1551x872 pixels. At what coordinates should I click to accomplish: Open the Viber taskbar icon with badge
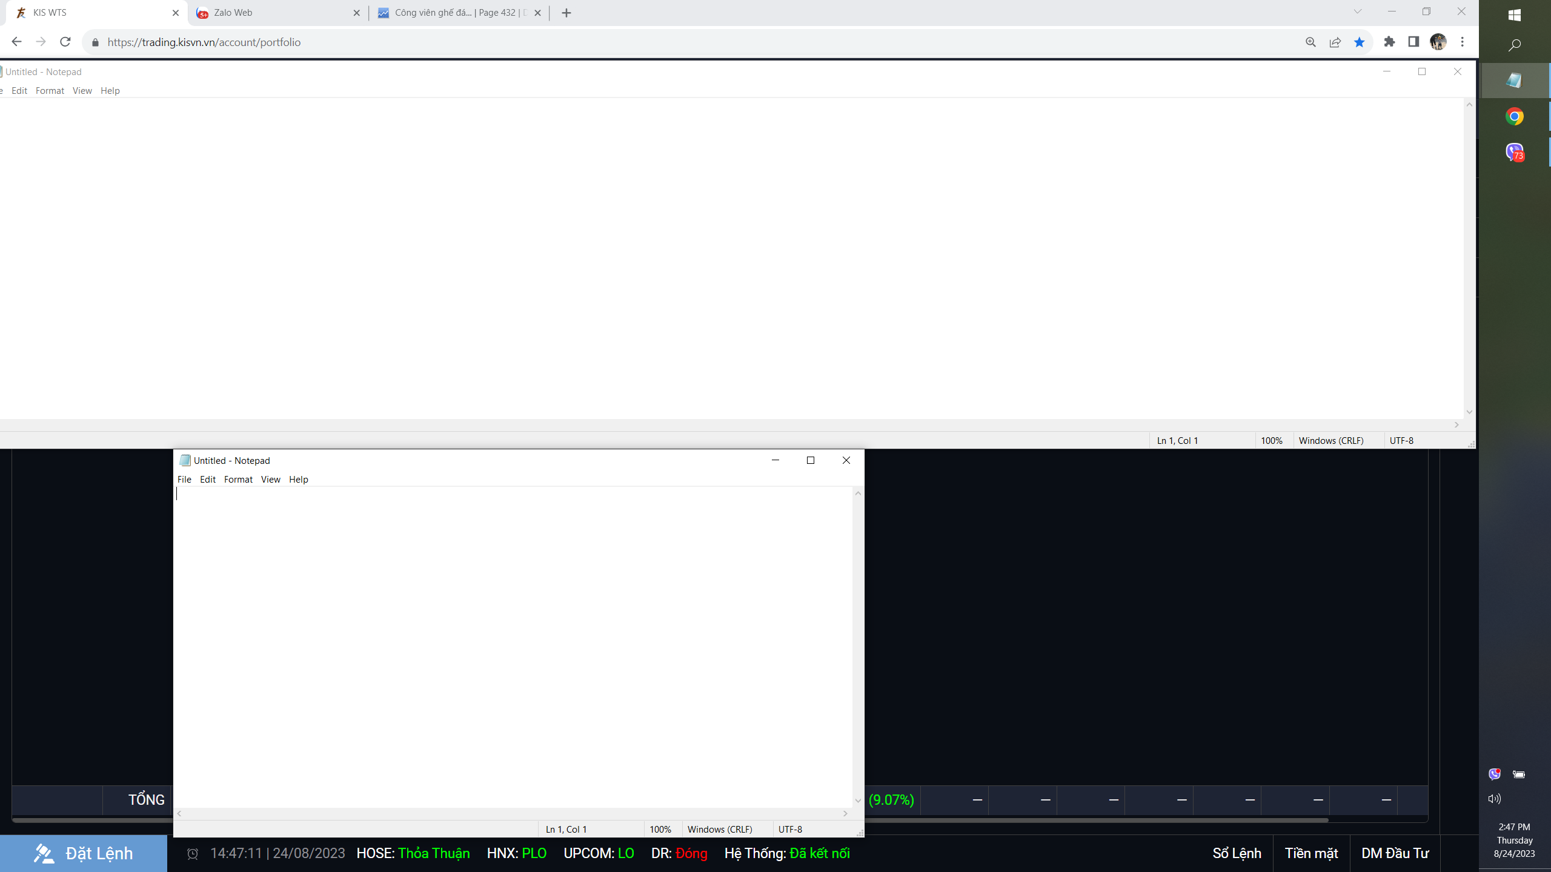coord(1514,152)
